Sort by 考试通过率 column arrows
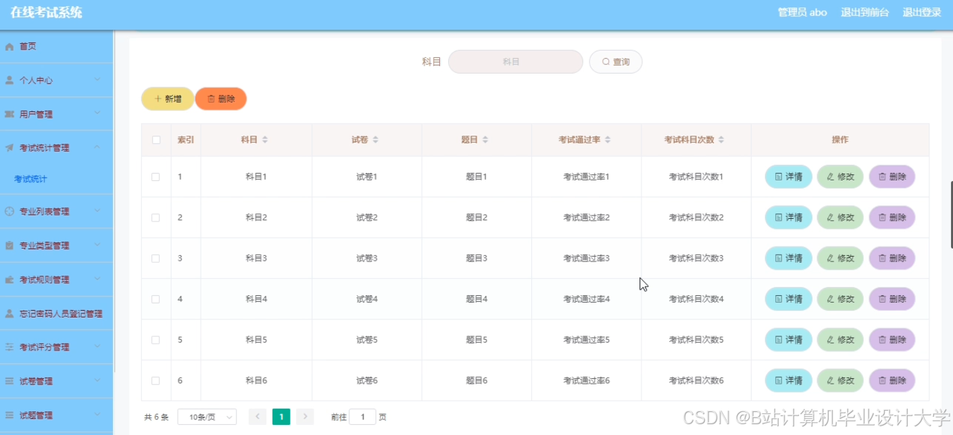The image size is (953, 435). click(x=608, y=140)
